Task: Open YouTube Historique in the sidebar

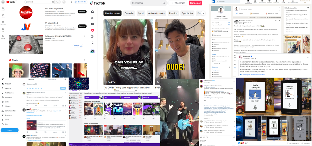Action: (x=3, y=36)
